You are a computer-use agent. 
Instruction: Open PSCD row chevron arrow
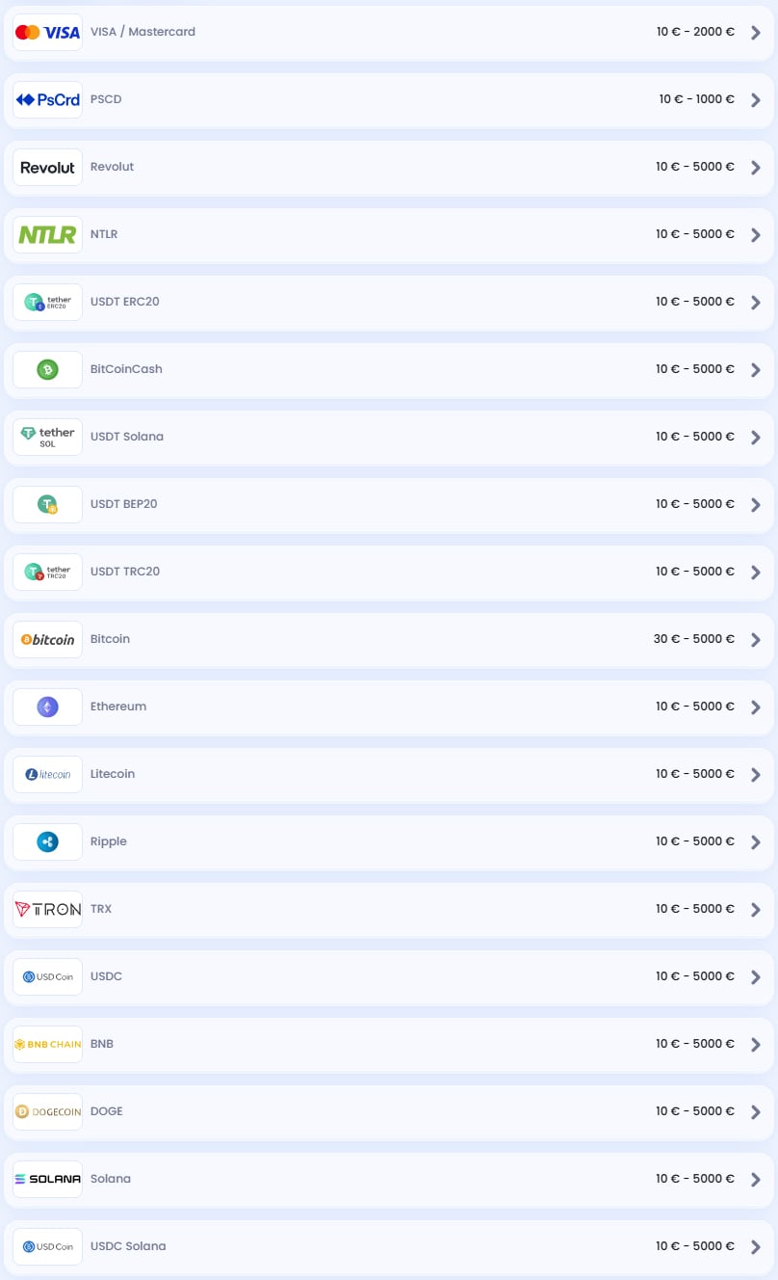click(756, 100)
